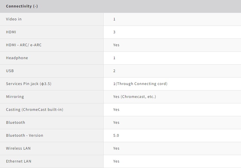241x168 pixels.
Task: Click the "1(Through Connecting cord)" value
Action: (140, 84)
